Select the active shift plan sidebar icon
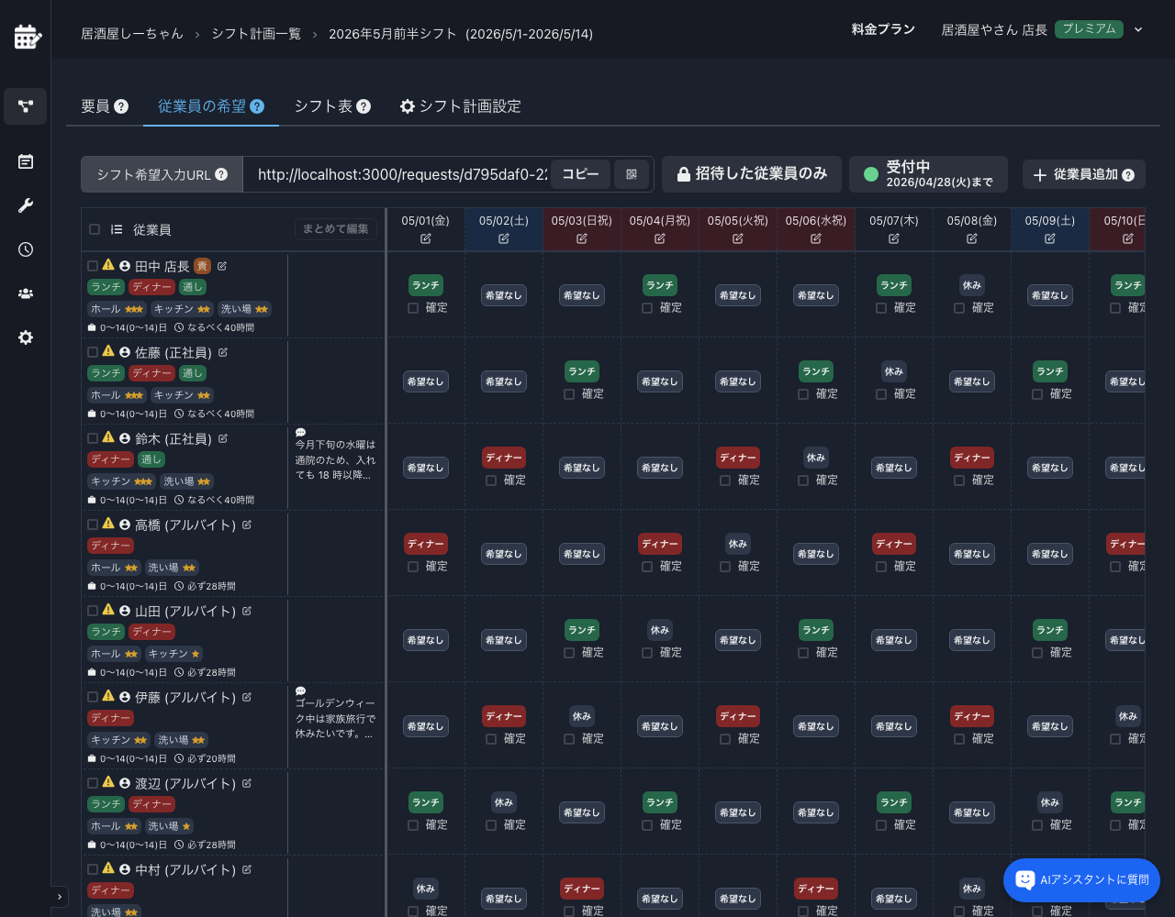 coord(25,106)
